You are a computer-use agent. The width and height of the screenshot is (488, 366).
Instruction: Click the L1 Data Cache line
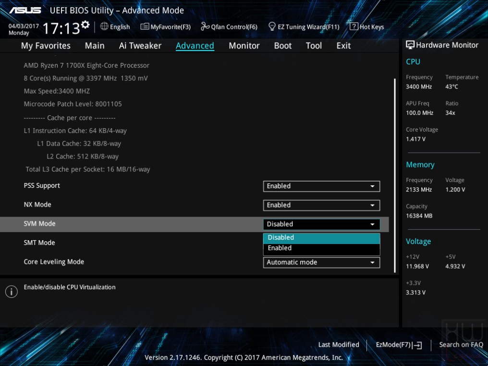pyautogui.click(x=79, y=144)
